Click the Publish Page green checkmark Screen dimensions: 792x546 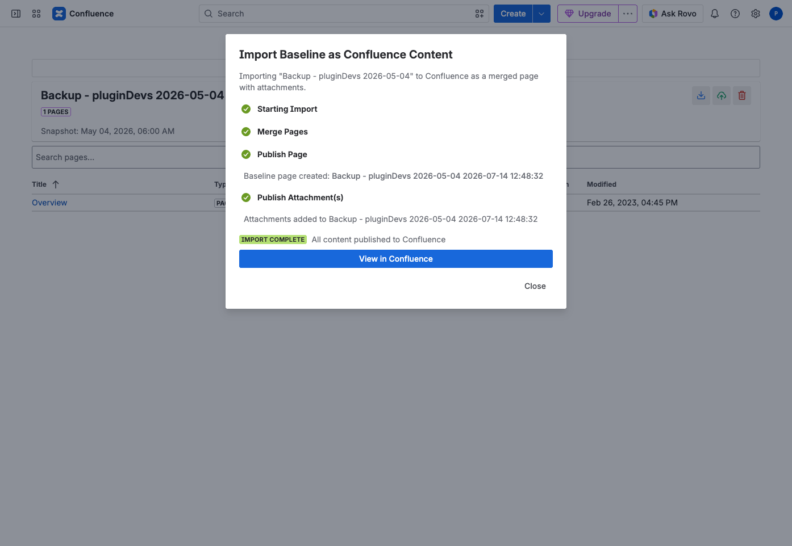pos(246,154)
